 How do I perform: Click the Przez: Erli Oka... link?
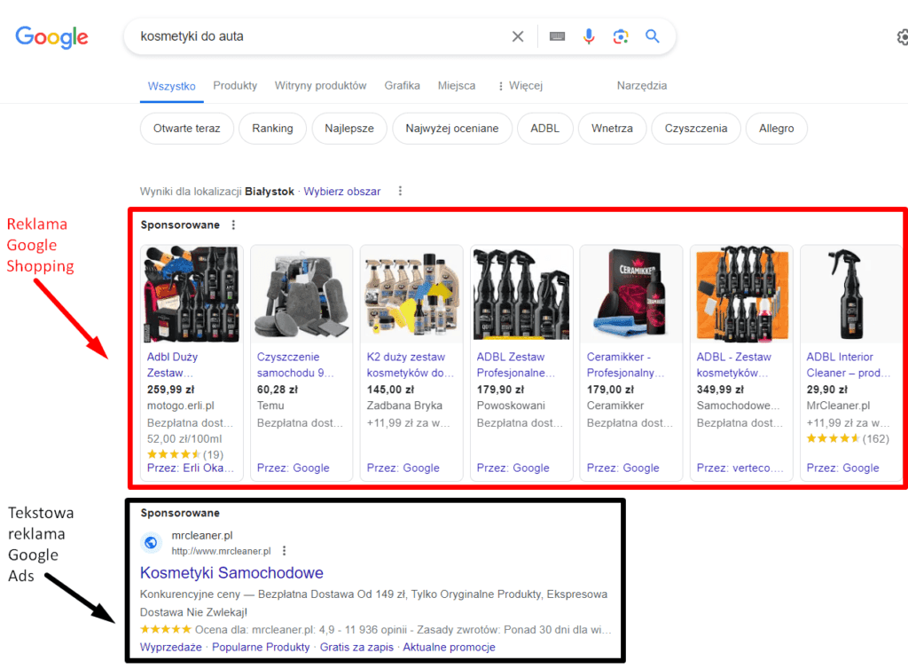(191, 468)
